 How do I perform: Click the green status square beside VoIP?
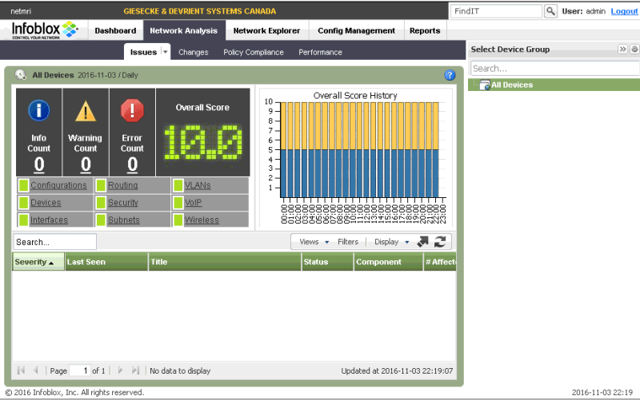click(x=178, y=203)
